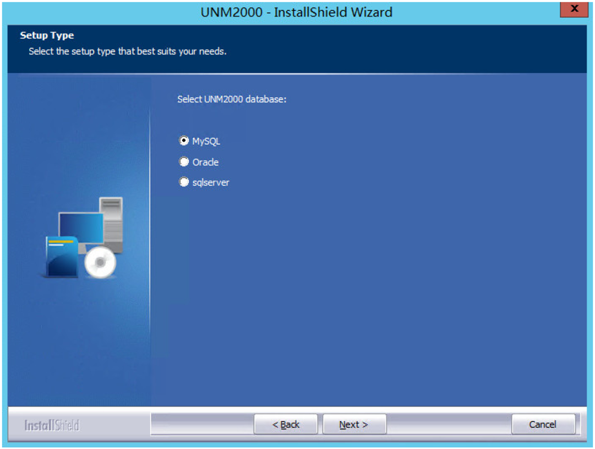The height and width of the screenshot is (449, 595).
Task: Return to previous page with Back
Action: [286, 424]
